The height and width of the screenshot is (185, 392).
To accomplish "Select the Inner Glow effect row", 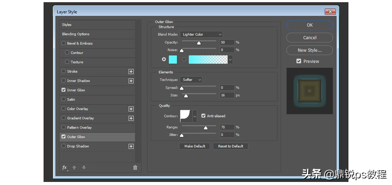I will [97, 90].
